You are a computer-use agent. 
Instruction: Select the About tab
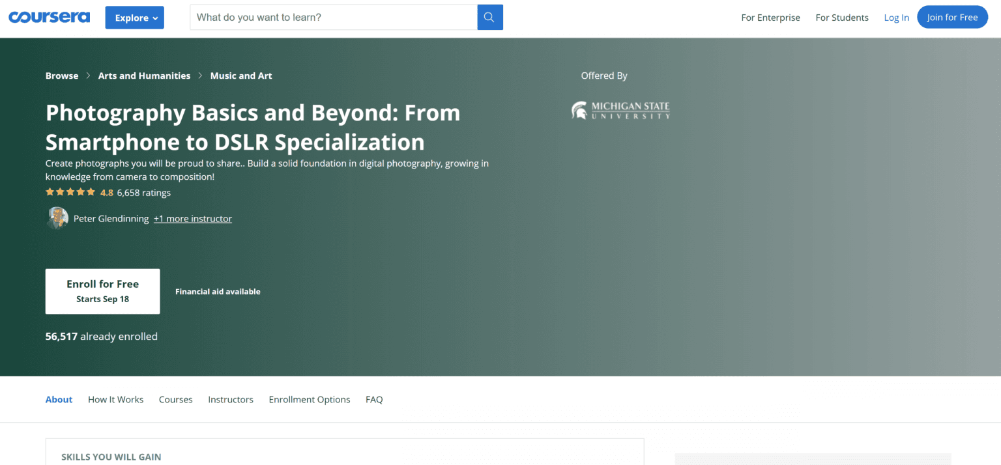click(59, 399)
